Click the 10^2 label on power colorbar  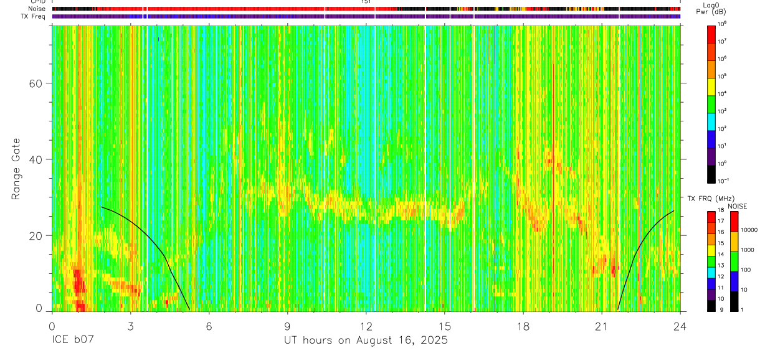pyautogui.click(x=723, y=128)
